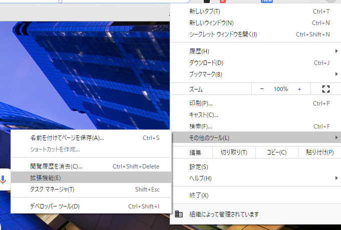Click the fullscreen icon beside zoom controls
The height and width of the screenshot is (230, 341).
pyautogui.click(x=326, y=89)
